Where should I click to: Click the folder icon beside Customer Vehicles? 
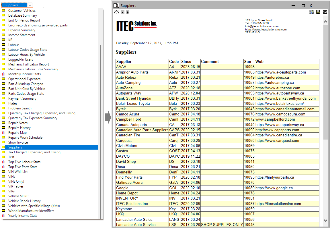click(x=4, y=10)
